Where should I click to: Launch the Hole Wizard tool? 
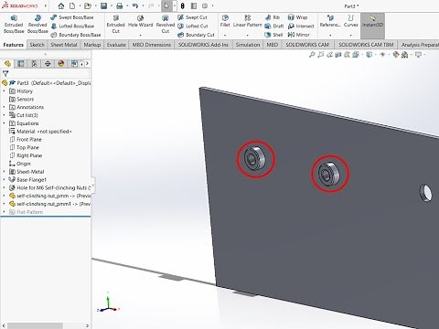click(x=140, y=21)
